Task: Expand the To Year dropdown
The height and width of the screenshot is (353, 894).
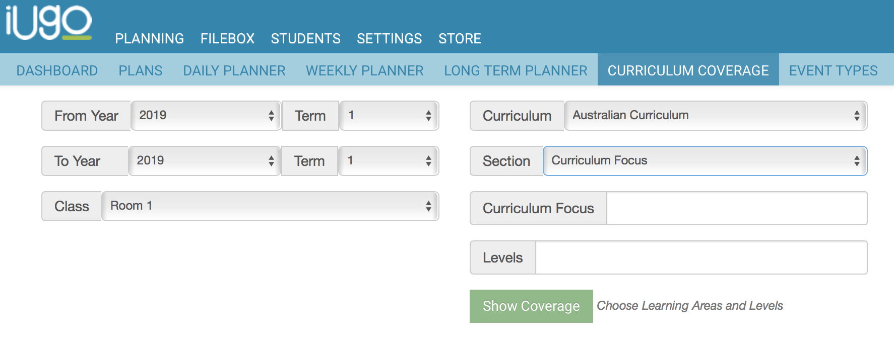Action: tap(205, 161)
